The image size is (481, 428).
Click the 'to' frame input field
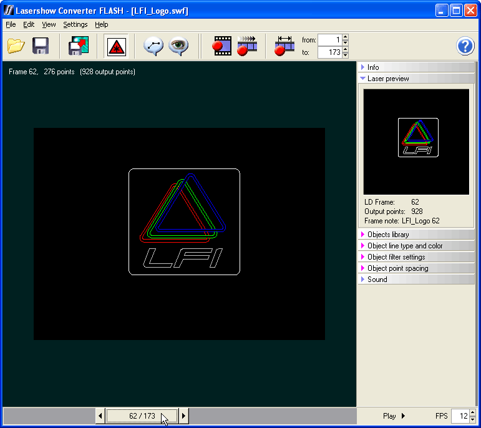click(x=330, y=52)
